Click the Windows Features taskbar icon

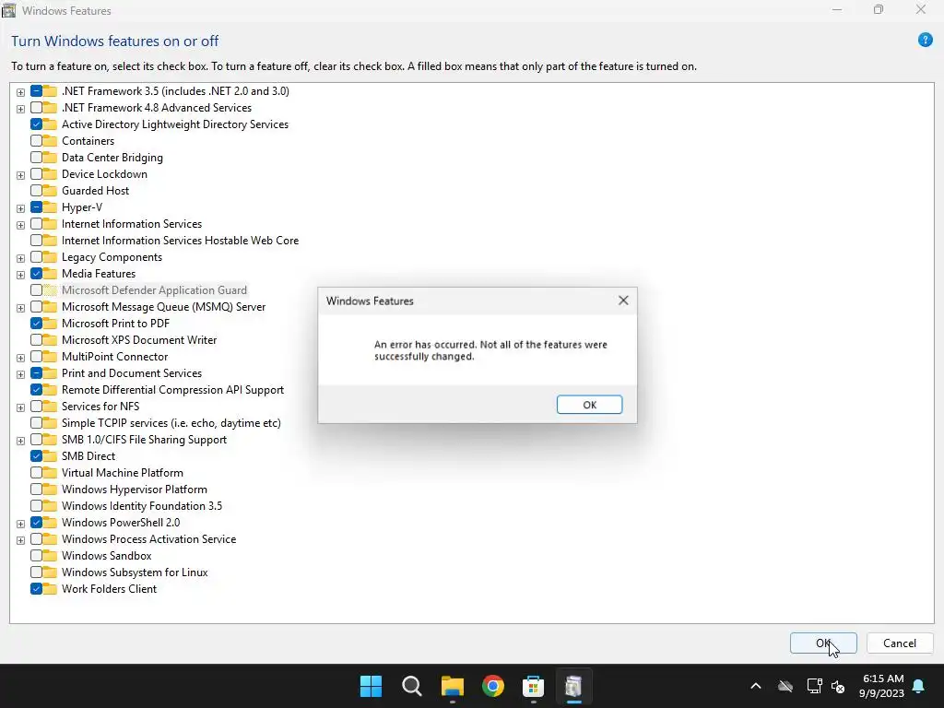coord(573,686)
